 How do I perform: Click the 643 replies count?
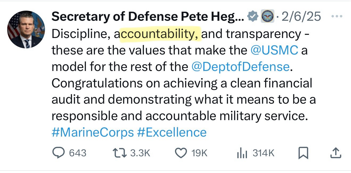point(77,153)
